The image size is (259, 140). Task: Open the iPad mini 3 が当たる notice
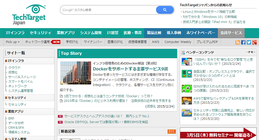coord(214,22)
